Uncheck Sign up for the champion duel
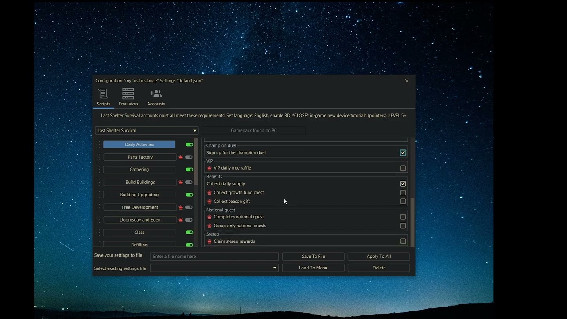Screen dimensions: 567x319 [x=403, y=152]
